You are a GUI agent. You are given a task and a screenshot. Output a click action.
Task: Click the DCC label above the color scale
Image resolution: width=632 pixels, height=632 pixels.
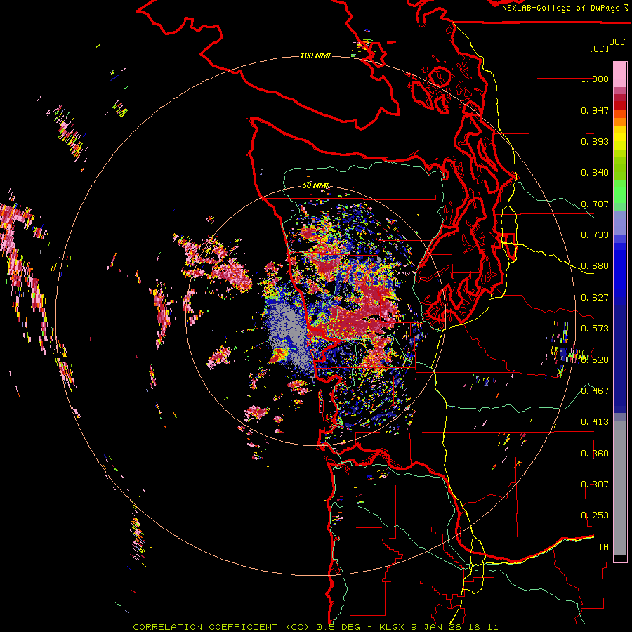[617, 42]
